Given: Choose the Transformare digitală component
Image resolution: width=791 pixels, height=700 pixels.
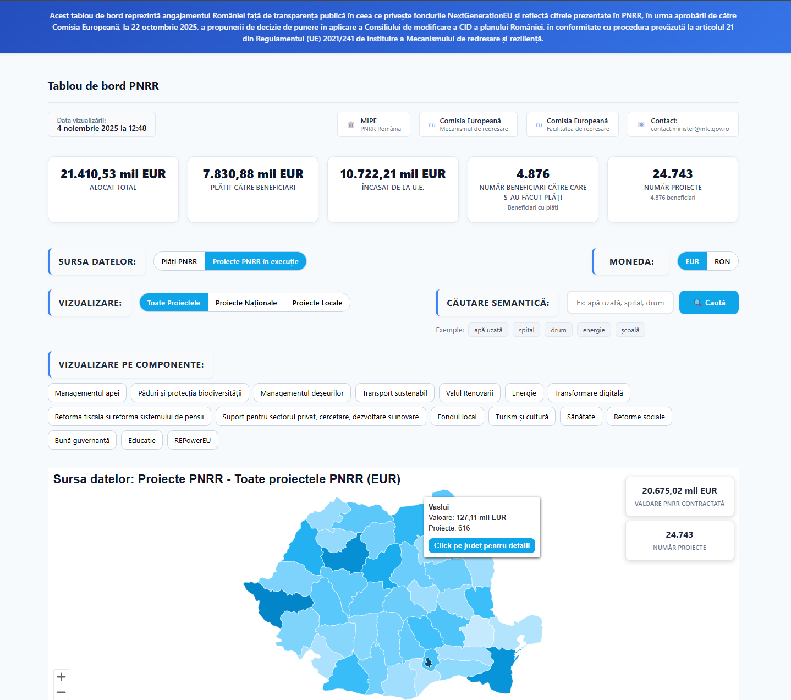Looking at the screenshot, I should click(x=589, y=393).
